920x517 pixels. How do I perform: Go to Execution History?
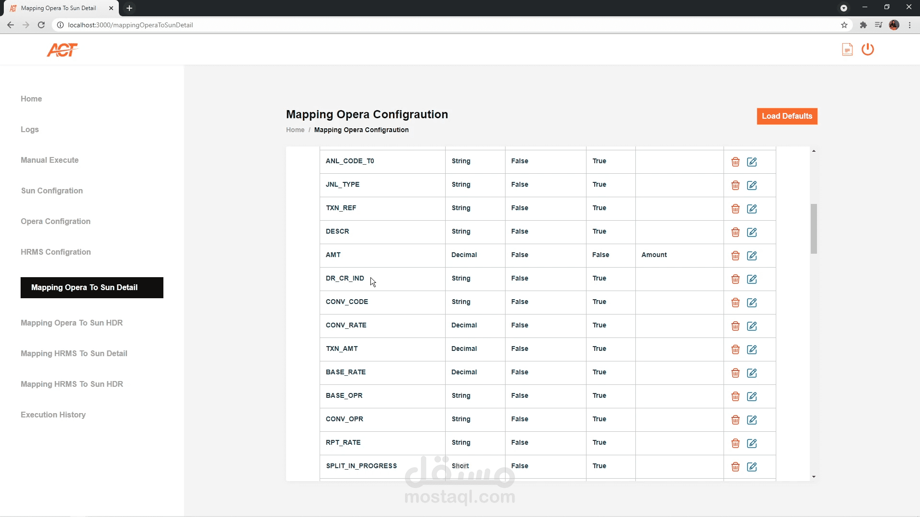click(53, 415)
